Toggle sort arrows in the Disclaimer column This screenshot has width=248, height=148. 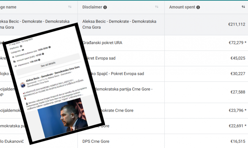[x=157, y=7]
